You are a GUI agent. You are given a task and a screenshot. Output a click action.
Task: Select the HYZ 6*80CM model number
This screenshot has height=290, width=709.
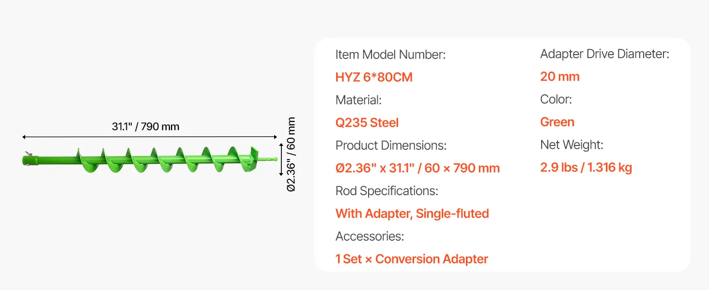click(x=374, y=77)
